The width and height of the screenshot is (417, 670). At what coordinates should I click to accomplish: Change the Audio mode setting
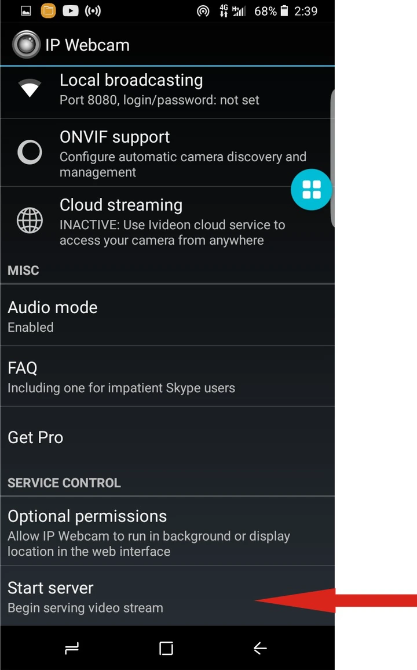pyautogui.click(x=167, y=316)
